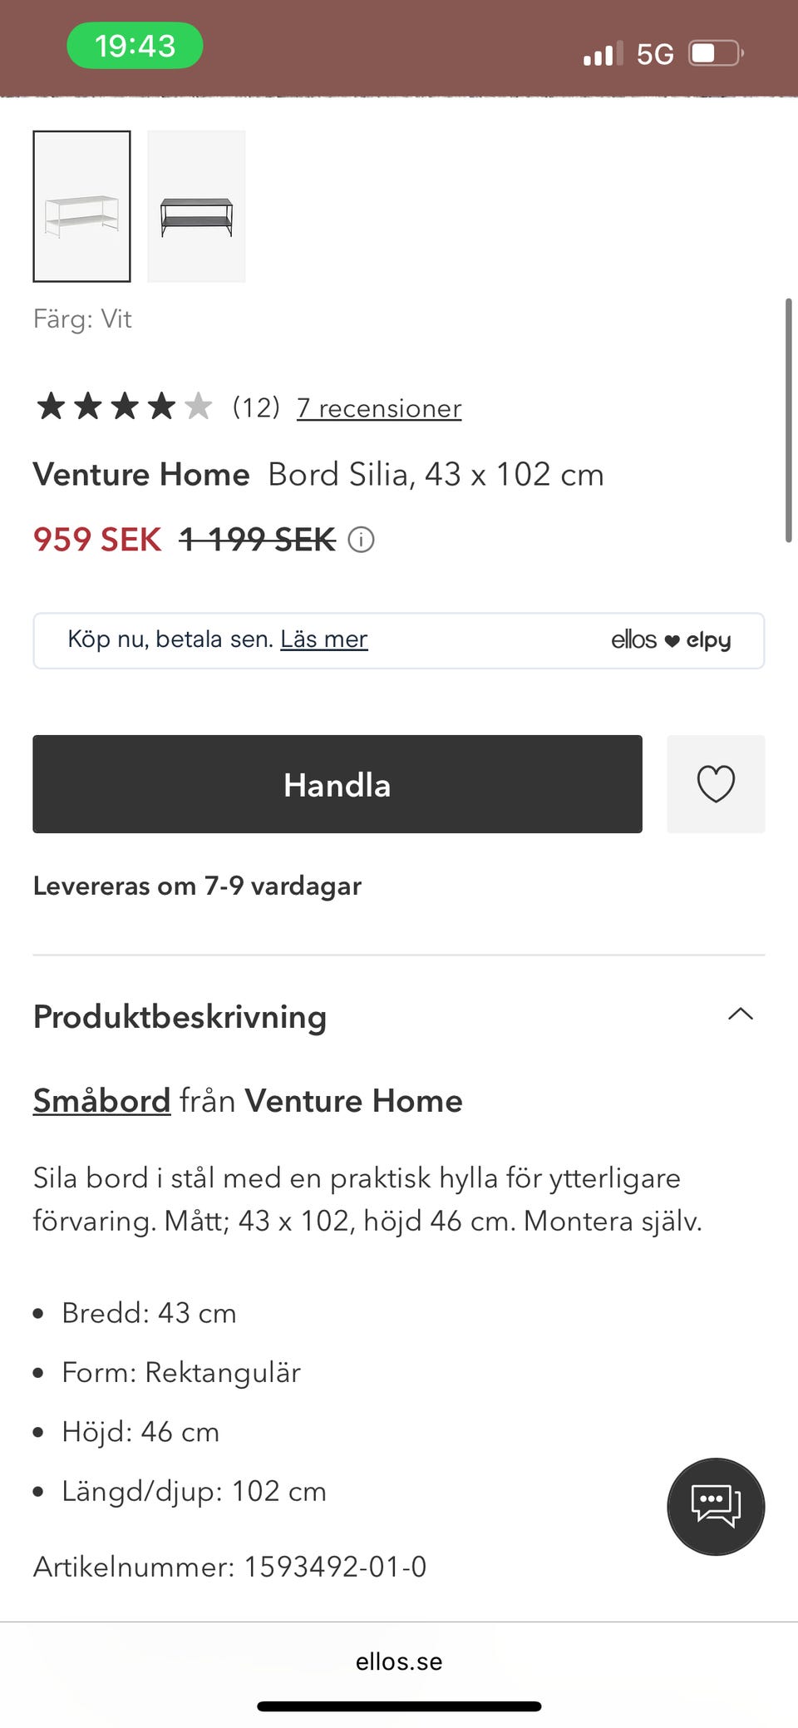This screenshot has height=1728, width=798.
Task: Select the black table color thumbnail
Action: click(x=196, y=206)
